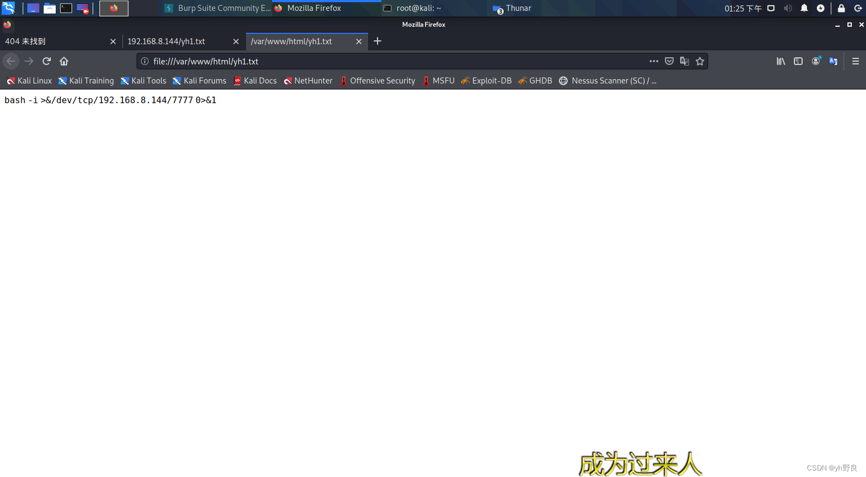This screenshot has width=866, height=477.
Task: Open the Kali dragon applications menu
Action: [x=8, y=8]
